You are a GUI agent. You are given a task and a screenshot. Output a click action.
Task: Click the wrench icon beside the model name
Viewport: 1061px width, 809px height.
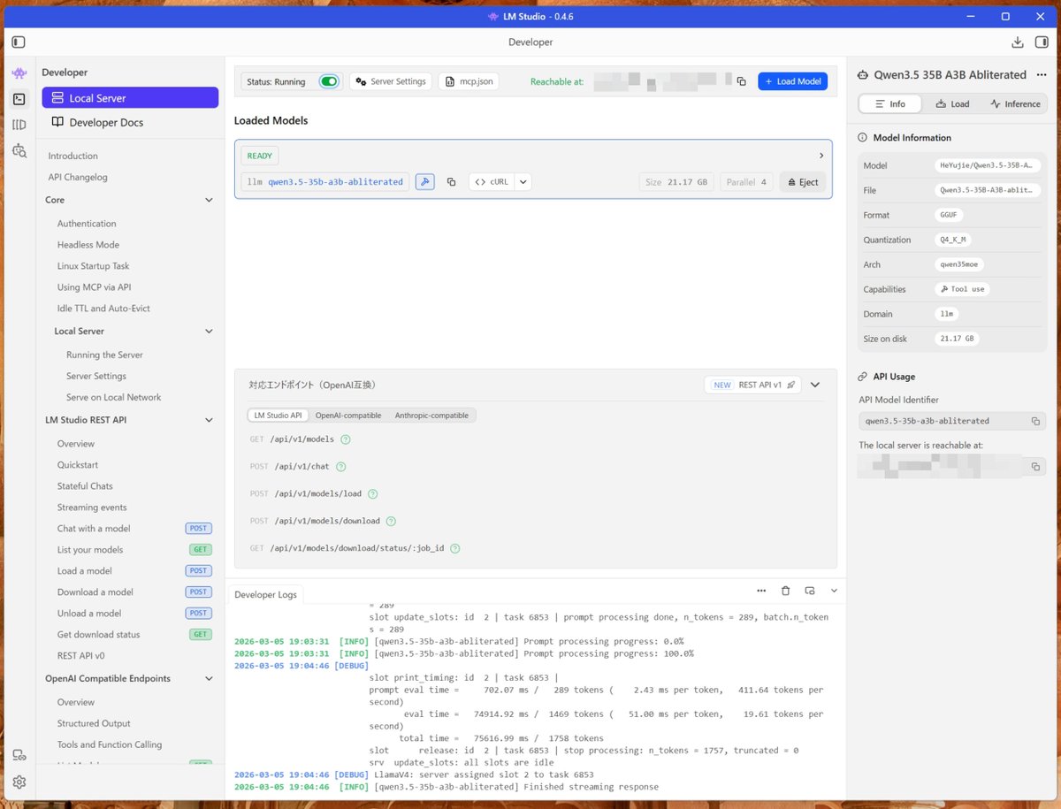coord(424,182)
